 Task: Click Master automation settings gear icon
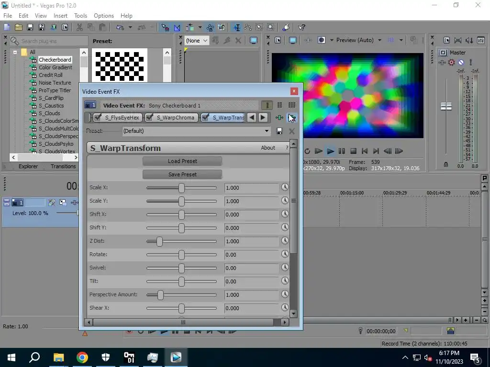point(452,63)
